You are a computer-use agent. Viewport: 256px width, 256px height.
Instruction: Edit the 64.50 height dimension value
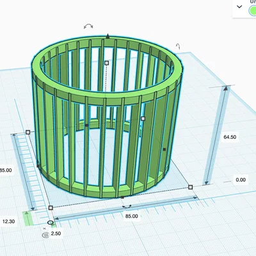230,137
